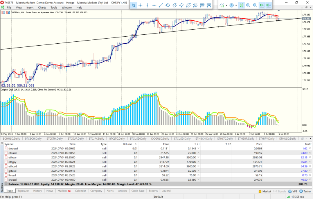This screenshot has height=199, width=313.
Task: Open the chart type dropdown arrow
Action: pyautogui.click(x=227, y=5)
